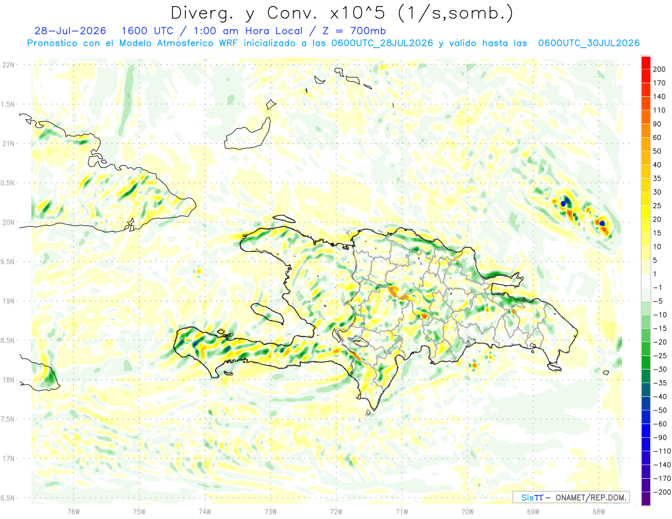The height and width of the screenshot is (519, 672).
Task: Click the '9.5N' axis label
Action: click(x=8, y=261)
